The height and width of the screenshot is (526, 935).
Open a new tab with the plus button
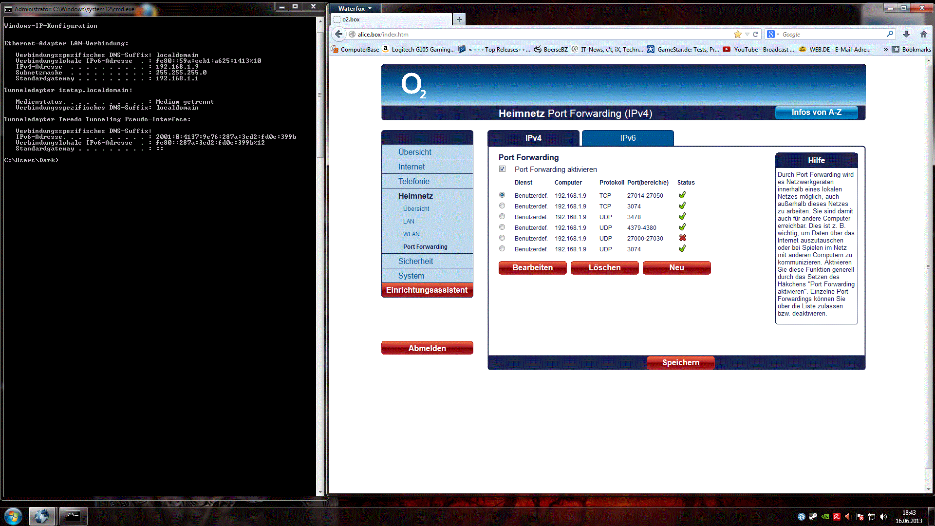coord(459,19)
